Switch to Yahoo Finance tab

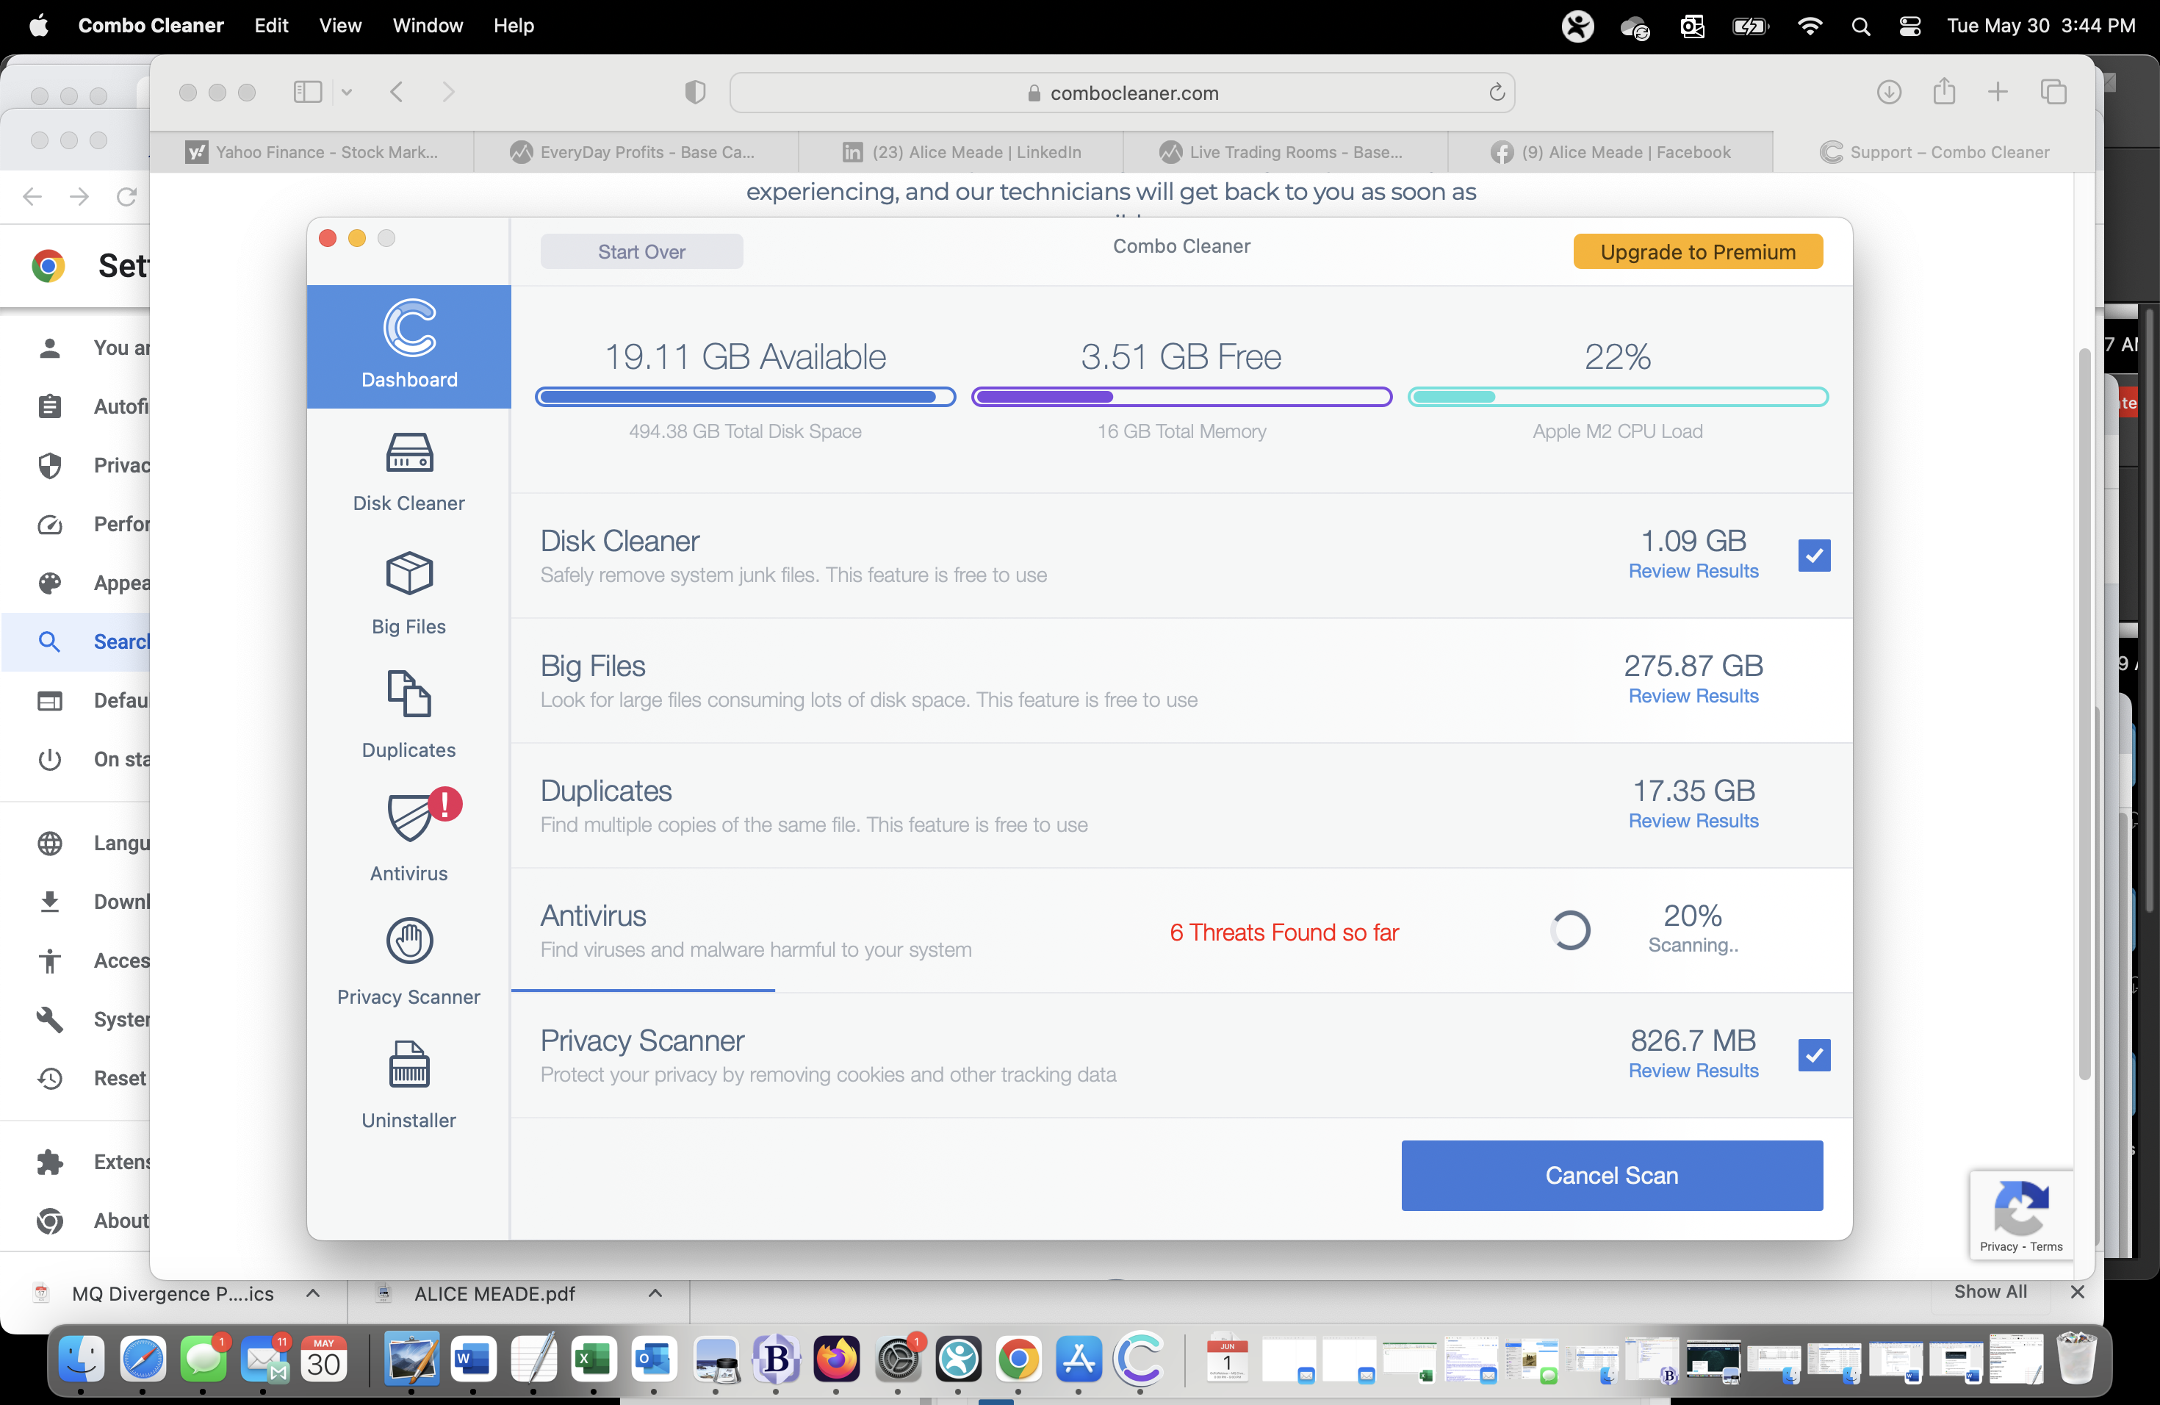click(x=312, y=151)
